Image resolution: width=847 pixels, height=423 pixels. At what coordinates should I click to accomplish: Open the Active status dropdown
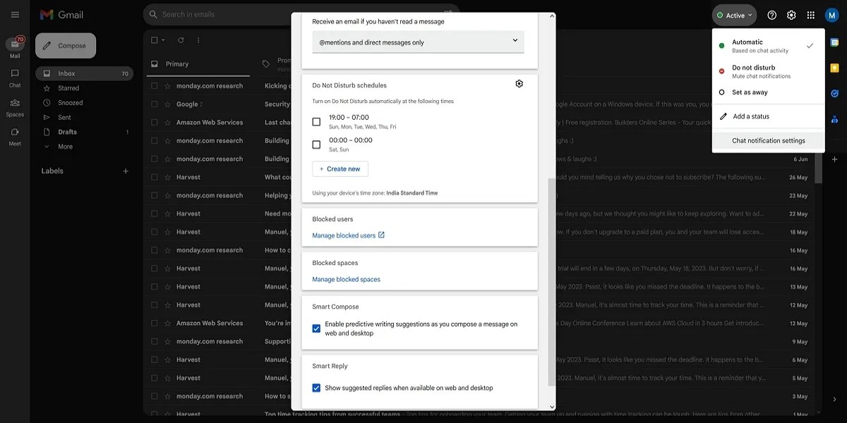734,14
